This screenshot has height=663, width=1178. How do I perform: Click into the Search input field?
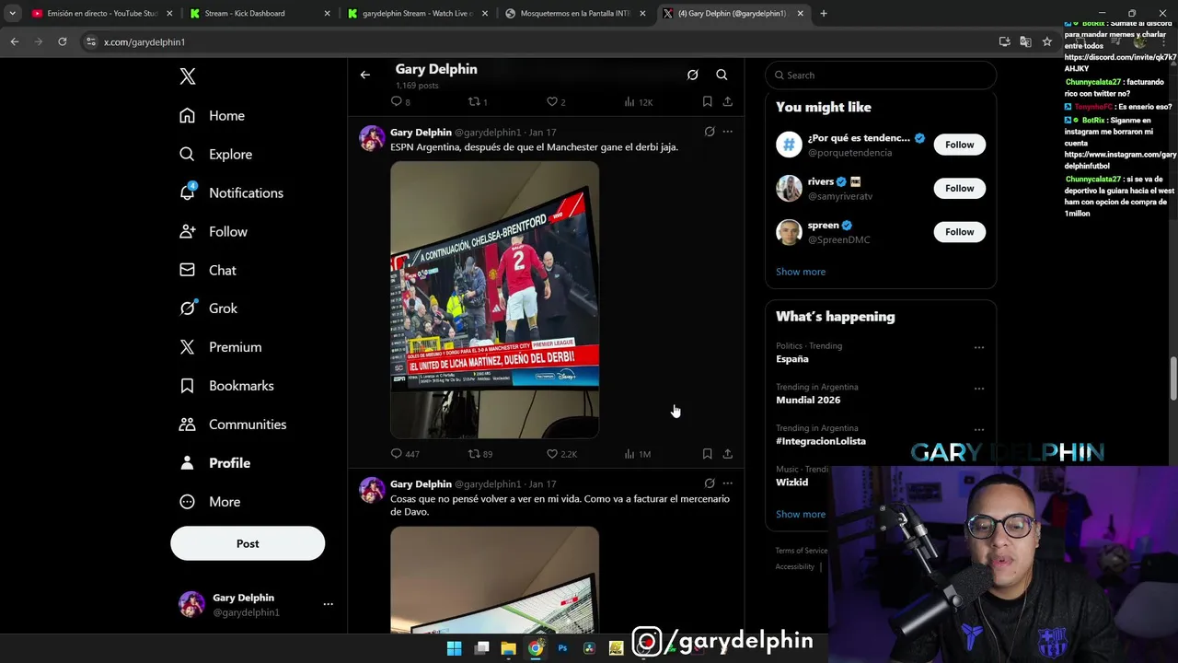pos(881,75)
